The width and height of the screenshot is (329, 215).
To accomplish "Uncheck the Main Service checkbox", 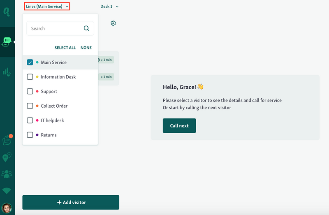I will coord(30,62).
